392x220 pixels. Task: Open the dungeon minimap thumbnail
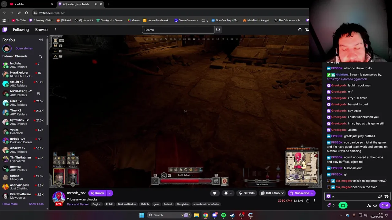click(302, 167)
